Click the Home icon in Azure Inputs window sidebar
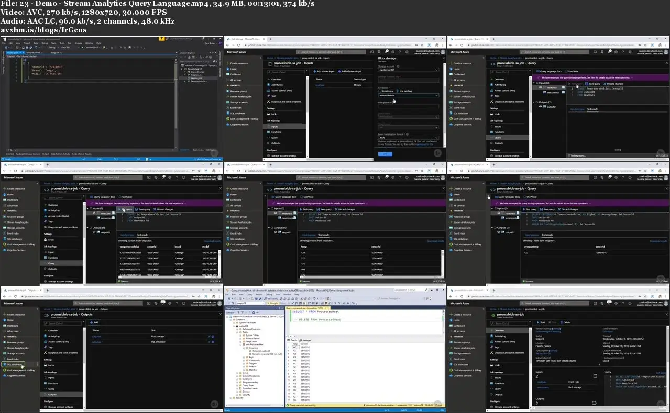 (228, 69)
